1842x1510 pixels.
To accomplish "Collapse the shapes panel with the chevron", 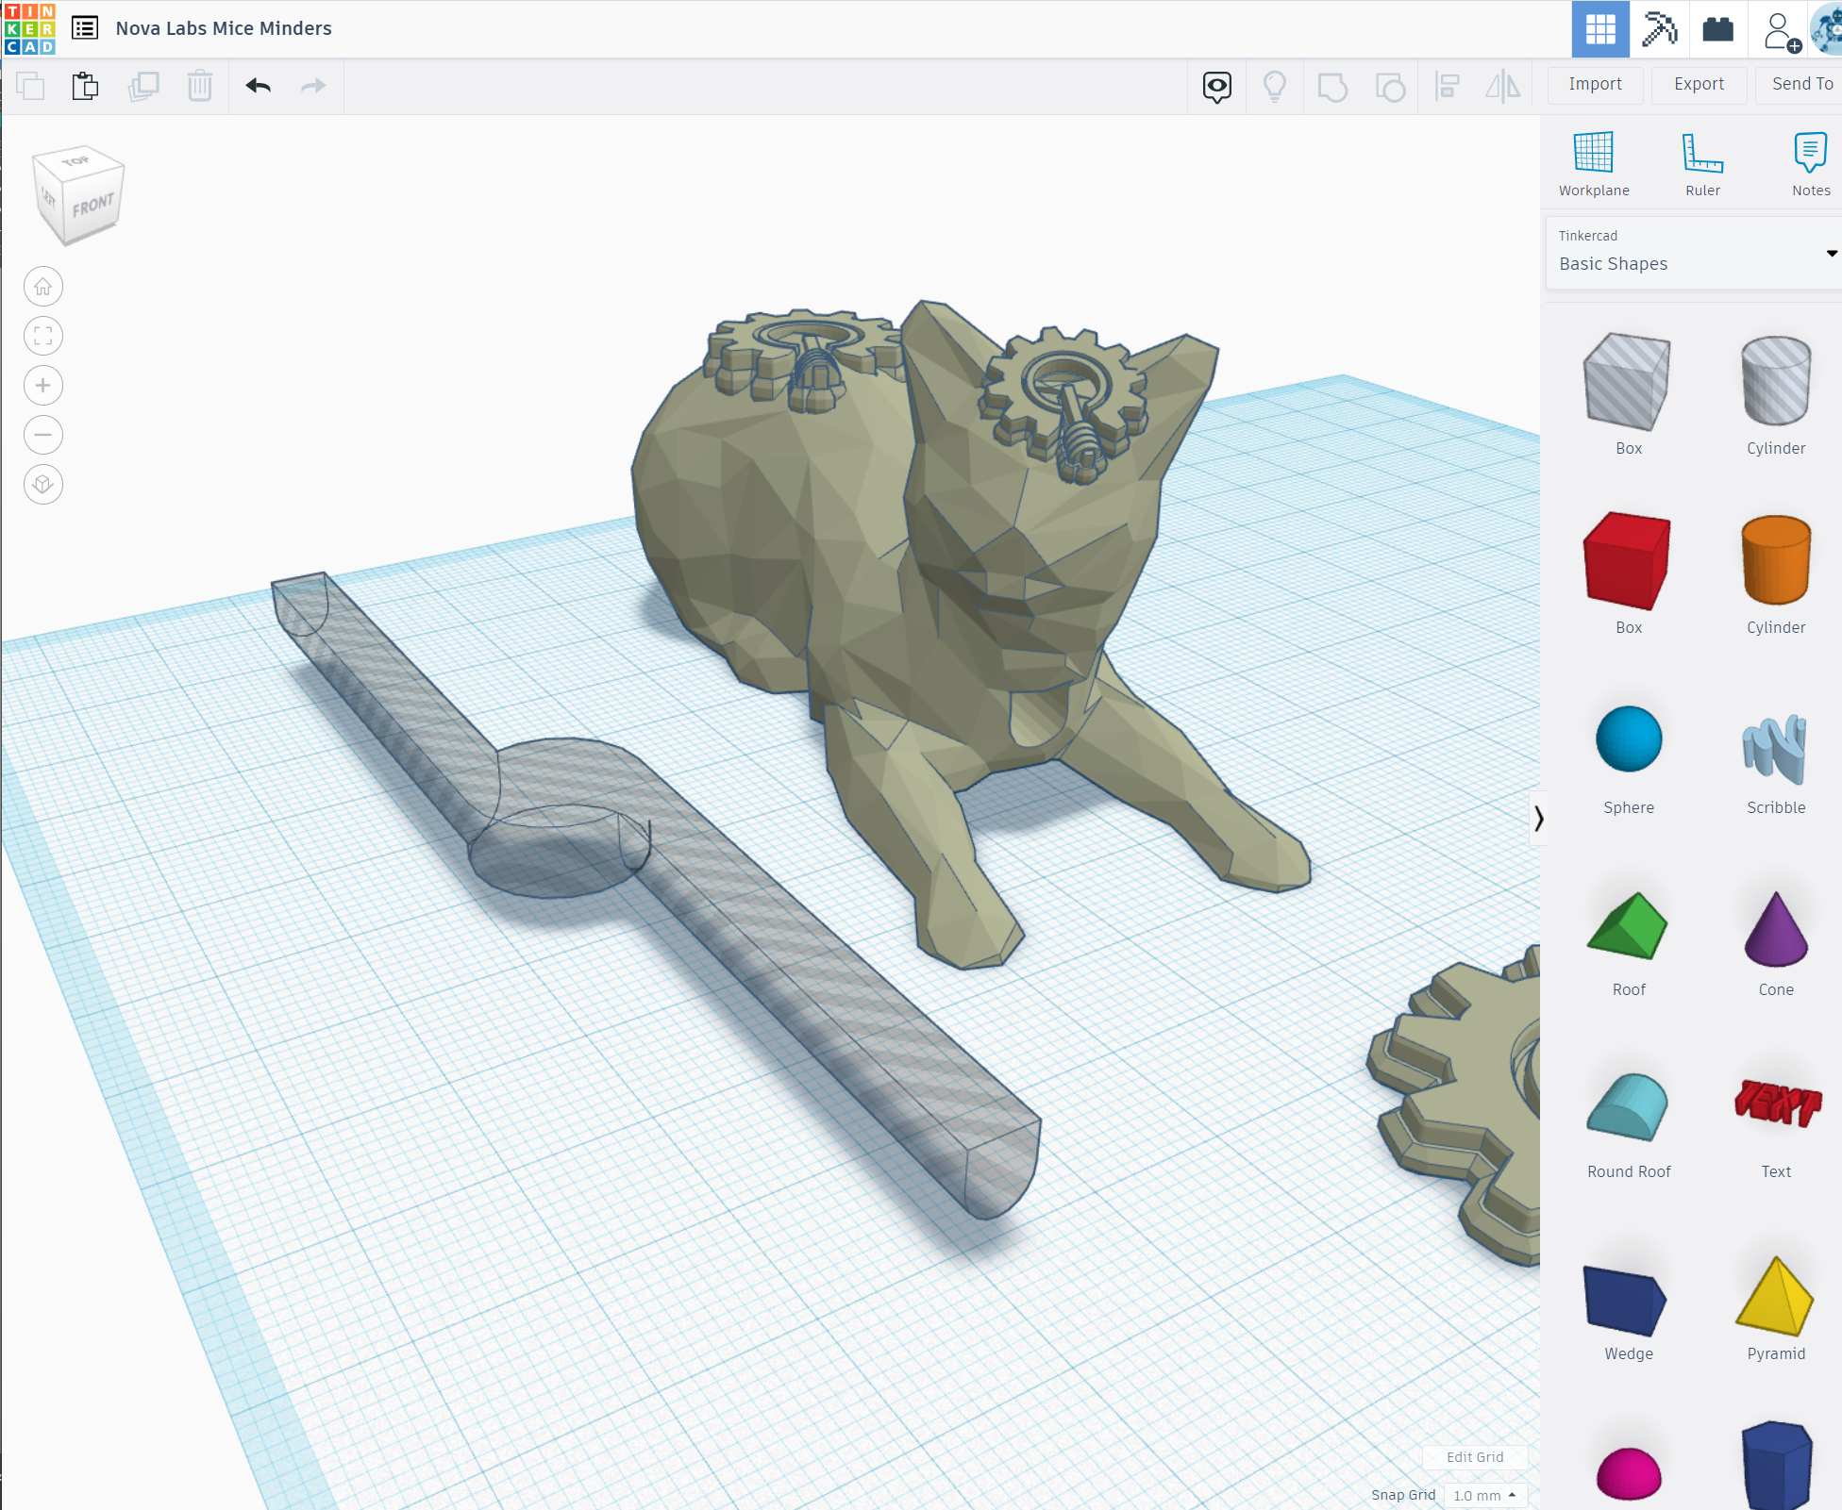I will [x=1540, y=820].
